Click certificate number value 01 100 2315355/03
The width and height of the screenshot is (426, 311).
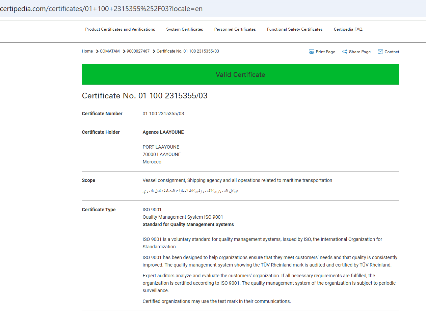click(x=163, y=114)
